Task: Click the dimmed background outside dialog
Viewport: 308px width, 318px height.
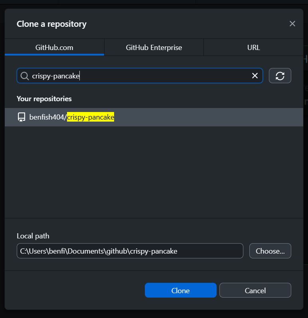Action: [x=154, y=314]
